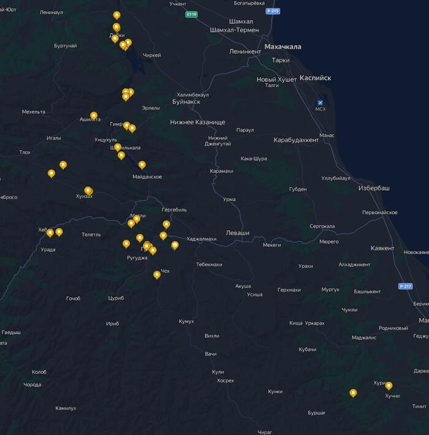The height and width of the screenshot is (435, 429).
Task: Click the Телетль label
Action: click(x=91, y=235)
